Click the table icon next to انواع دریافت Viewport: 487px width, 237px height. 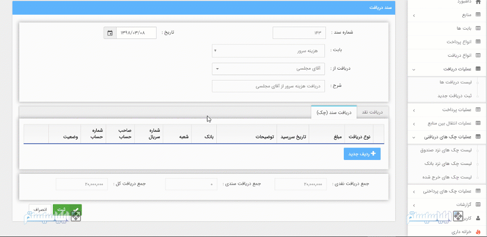pyautogui.click(x=478, y=55)
